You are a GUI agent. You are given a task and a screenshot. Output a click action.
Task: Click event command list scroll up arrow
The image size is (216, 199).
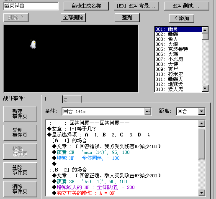coord(202,123)
